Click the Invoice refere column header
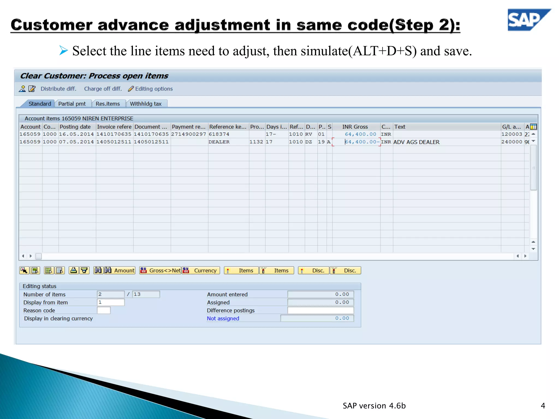This screenshot has width=559, height=419. [114, 127]
